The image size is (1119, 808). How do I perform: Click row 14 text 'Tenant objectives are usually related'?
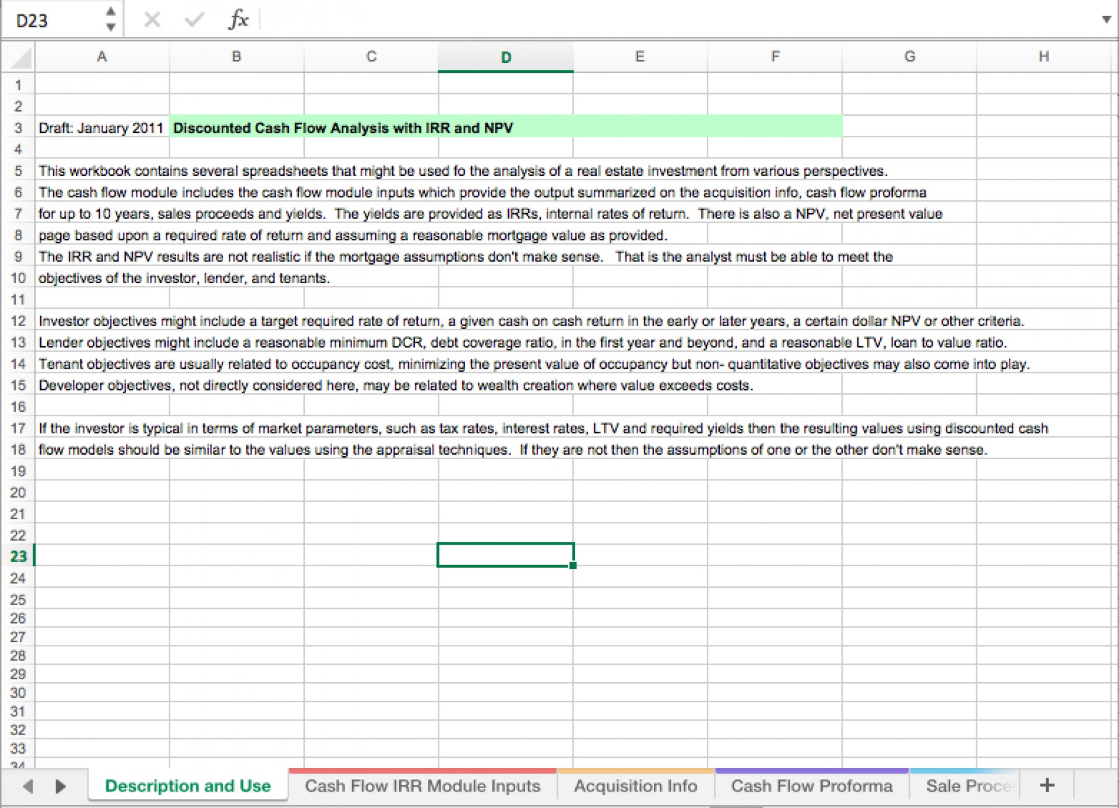click(x=534, y=364)
